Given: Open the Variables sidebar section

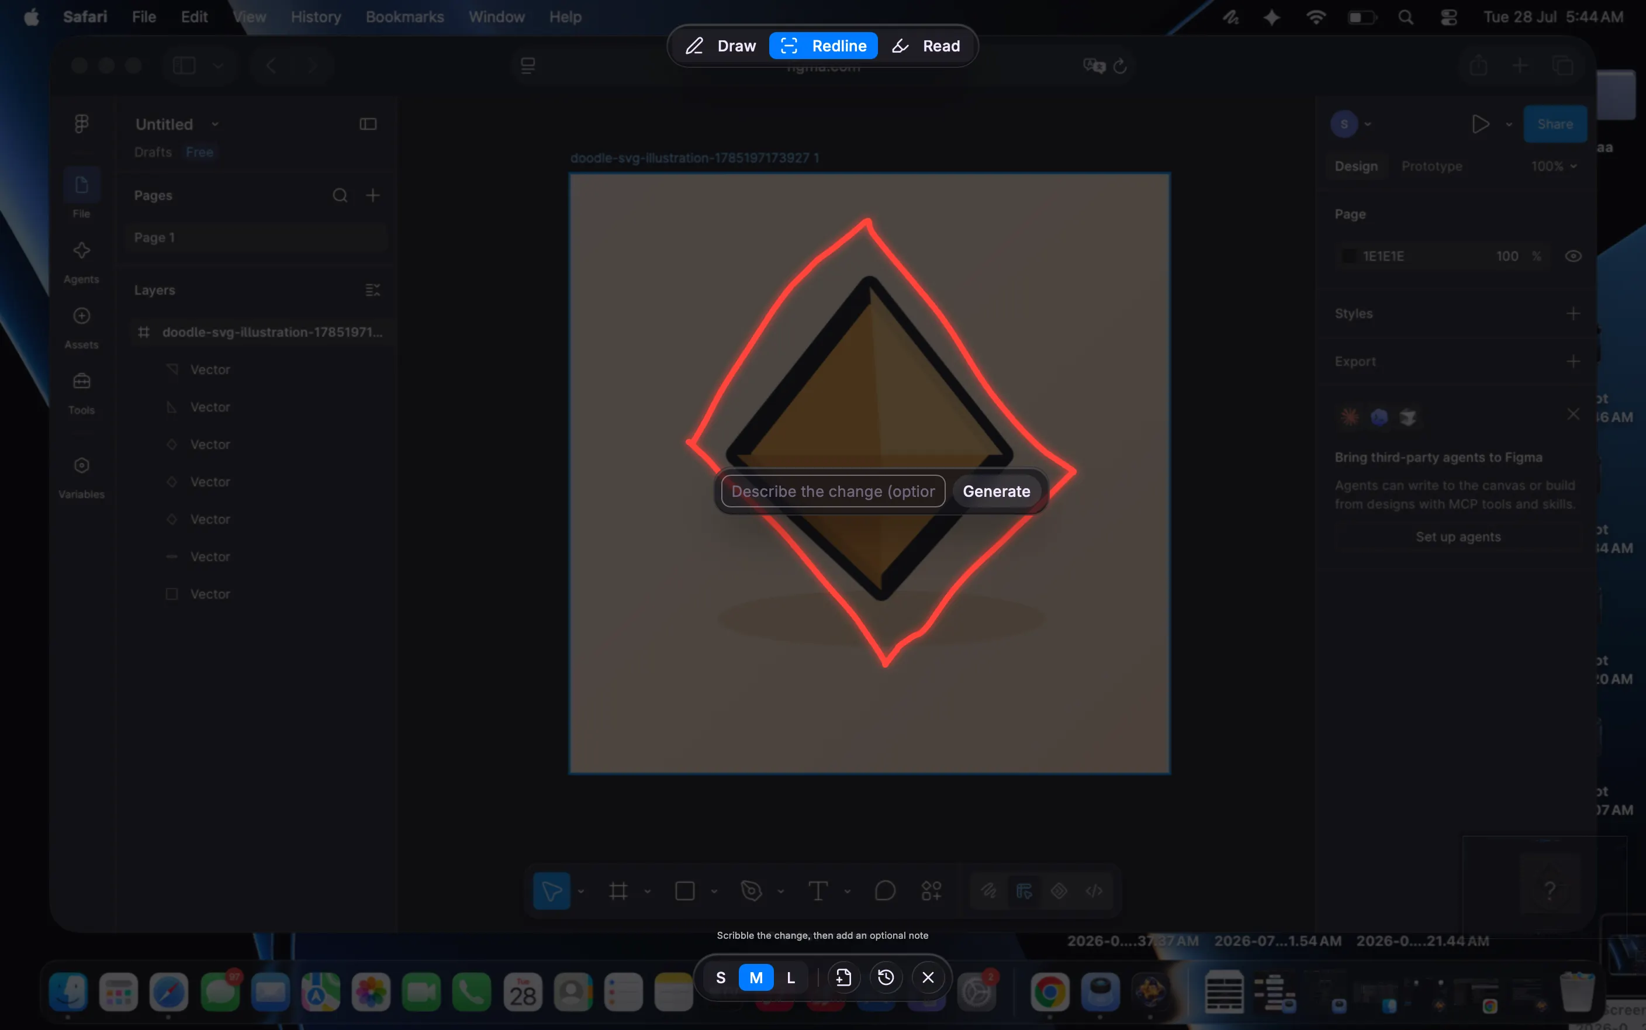Looking at the screenshot, I should click(x=82, y=477).
